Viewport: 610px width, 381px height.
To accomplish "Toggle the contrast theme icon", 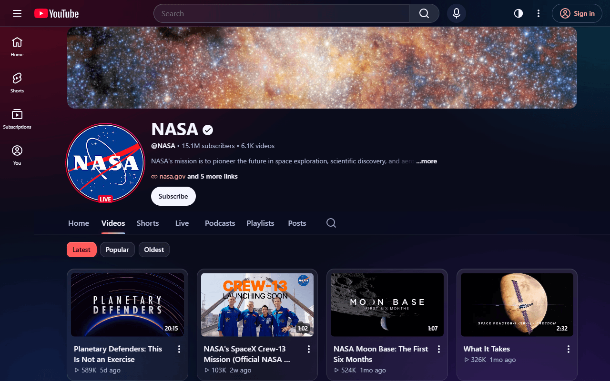I will [x=518, y=13].
